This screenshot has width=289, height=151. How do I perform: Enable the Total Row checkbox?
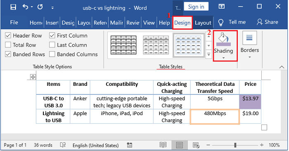click(8, 45)
